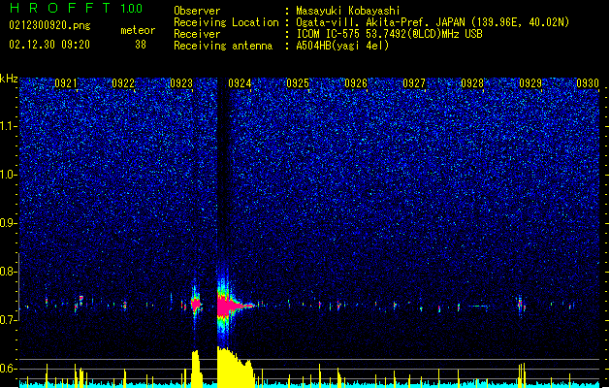Click the wide yellow power peak below 0924
The height and width of the screenshot is (388, 610).
(x=236, y=367)
